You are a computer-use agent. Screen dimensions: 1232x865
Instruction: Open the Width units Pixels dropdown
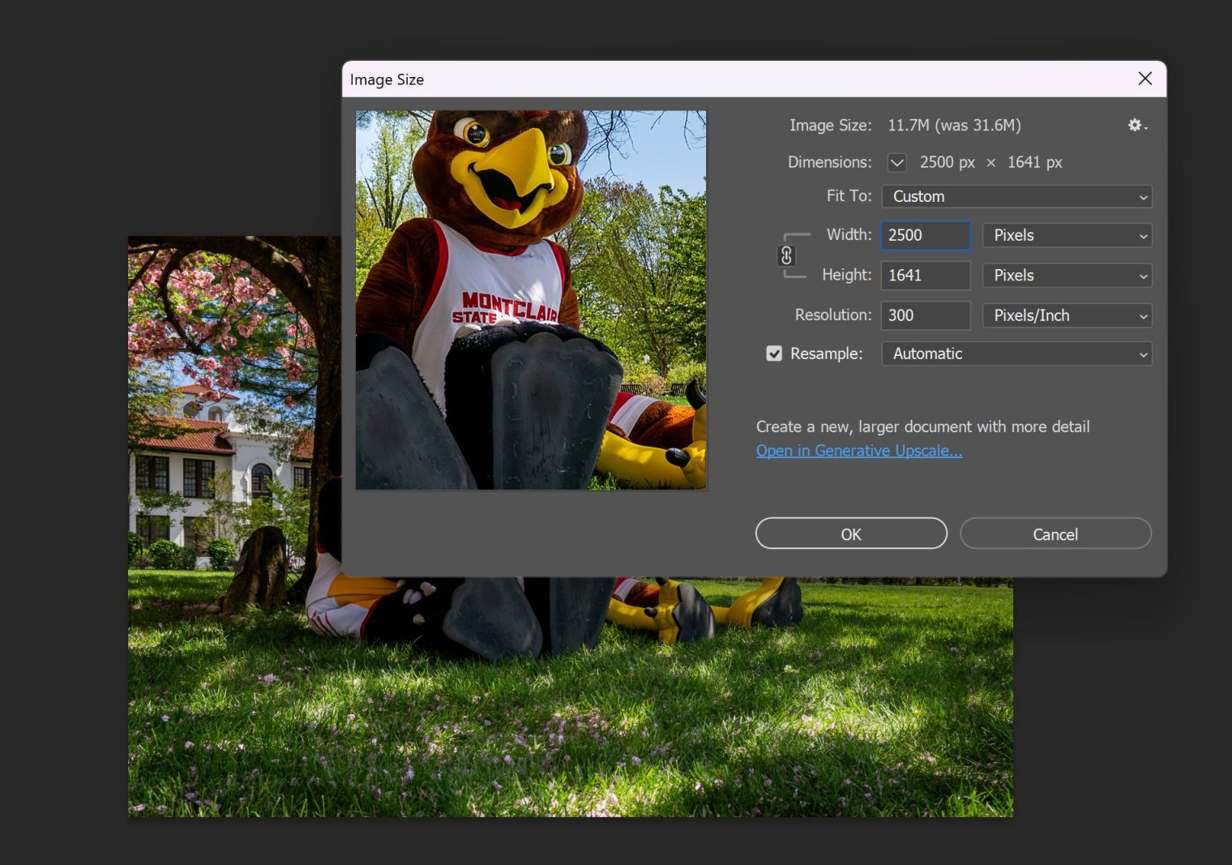pos(1067,235)
